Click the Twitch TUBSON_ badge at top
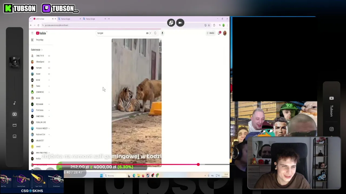This screenshot has height=194, width=346. tap(60, 9)
